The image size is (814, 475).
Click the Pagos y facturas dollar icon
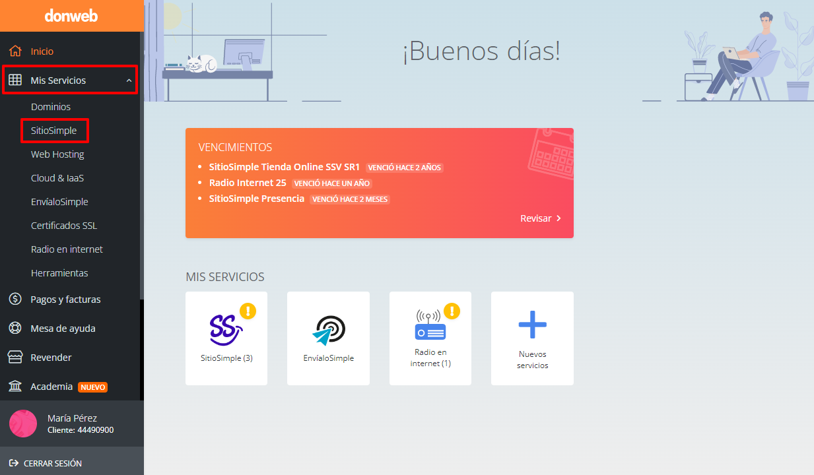[x=15, y=299]
